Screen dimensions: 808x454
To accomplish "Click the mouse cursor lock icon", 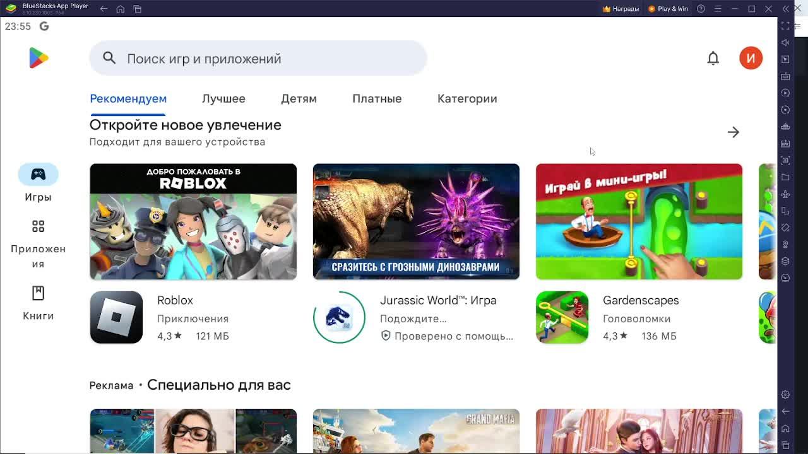I will pos(785,59).
